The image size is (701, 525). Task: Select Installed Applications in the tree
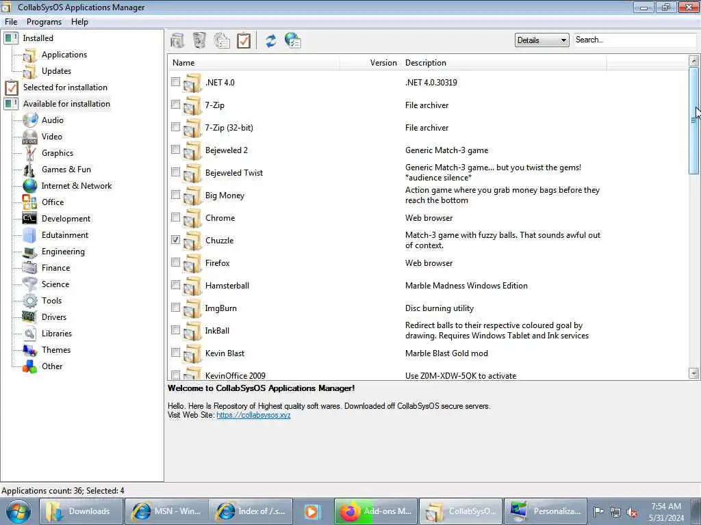point(64,55)
